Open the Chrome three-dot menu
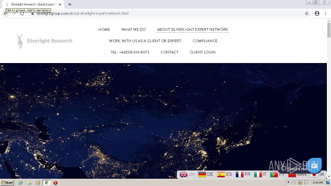 (325, 13)
